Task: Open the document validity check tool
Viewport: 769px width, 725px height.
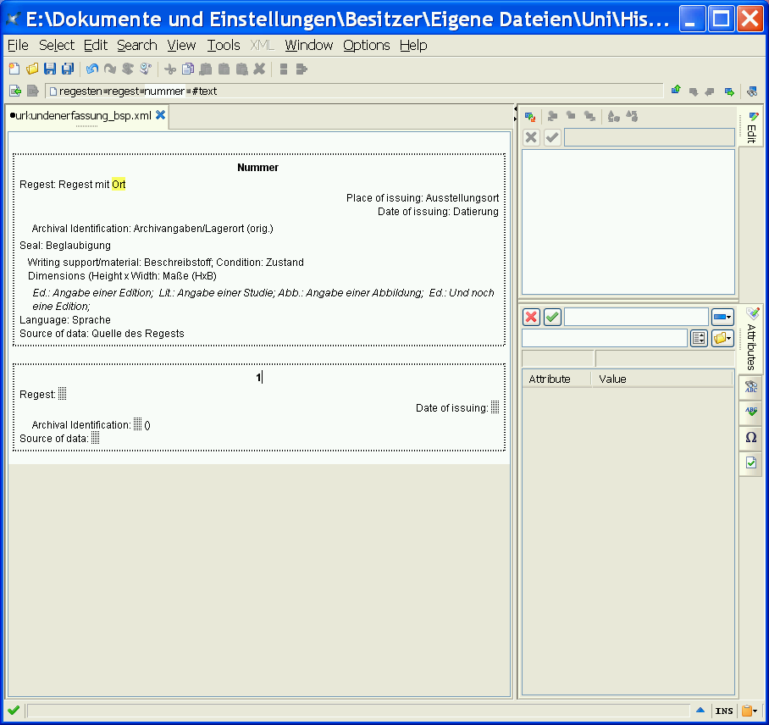Action: [751, 462]
